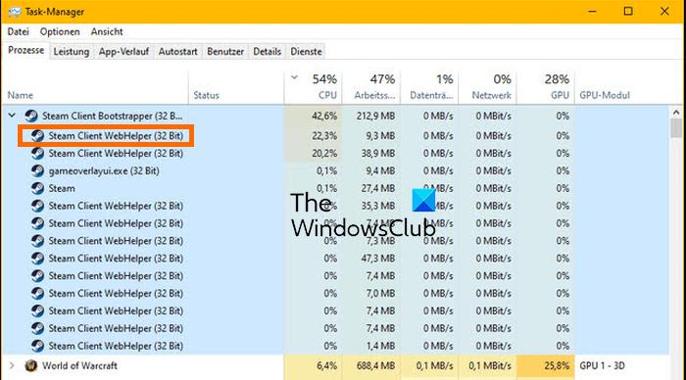686x380 pixels.
Task: Sort by the 28% GPU column
Action: (546, 87)
